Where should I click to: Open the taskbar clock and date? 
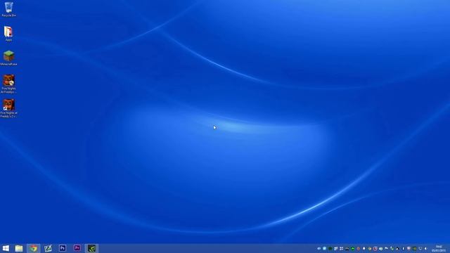pyautogui.click(x=439, y=248)
